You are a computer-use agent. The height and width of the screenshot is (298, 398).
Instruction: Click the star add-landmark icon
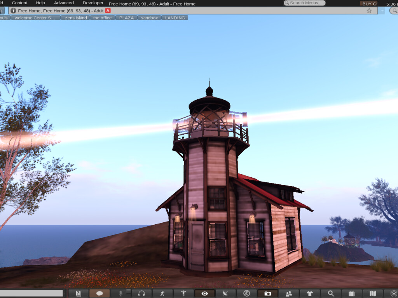tap(369, 11)
